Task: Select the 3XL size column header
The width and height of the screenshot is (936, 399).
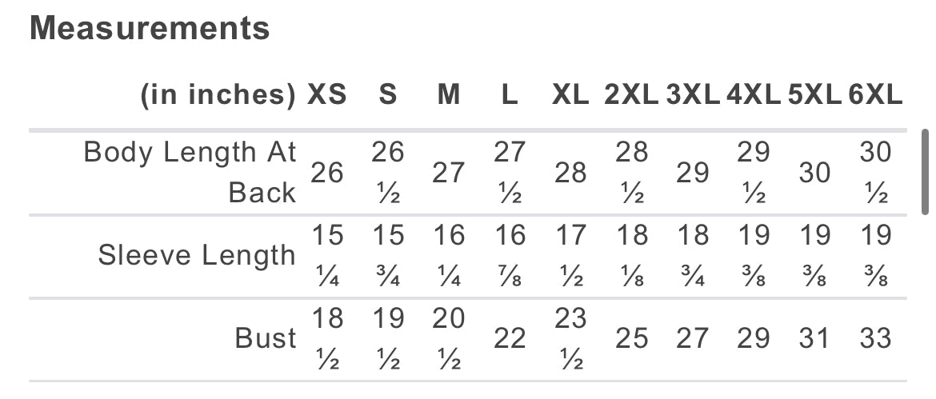Action: tap(693, 95)
